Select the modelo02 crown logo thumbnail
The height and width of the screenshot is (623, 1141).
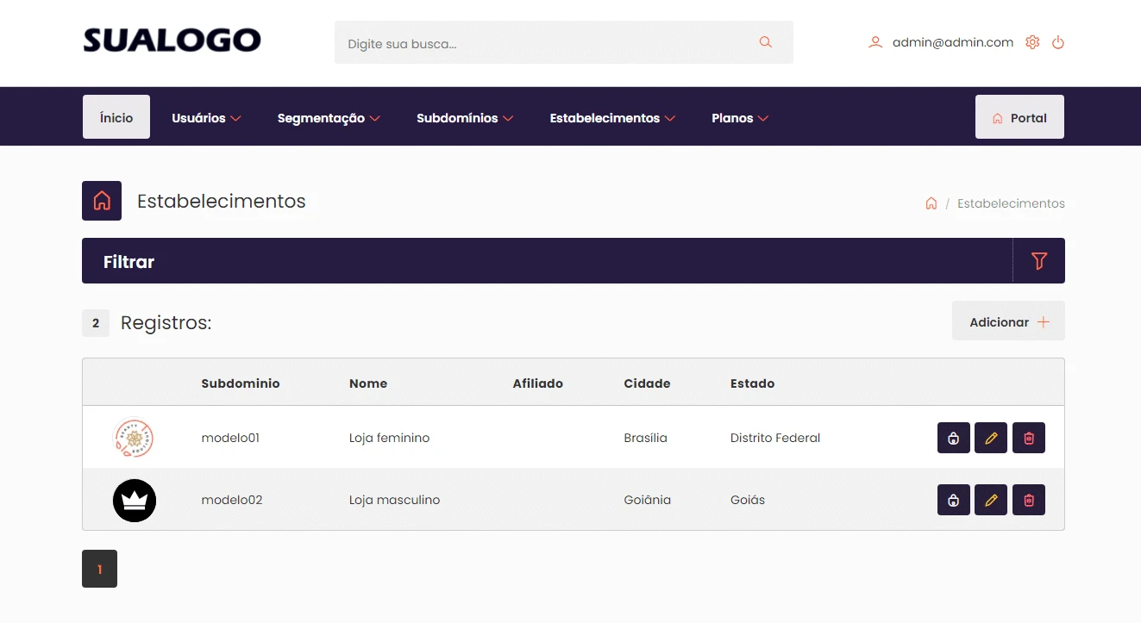tap(135, 500)
